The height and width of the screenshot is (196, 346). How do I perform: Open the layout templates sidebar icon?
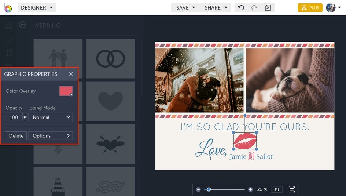pyautogui.click(x=8, y=52)
